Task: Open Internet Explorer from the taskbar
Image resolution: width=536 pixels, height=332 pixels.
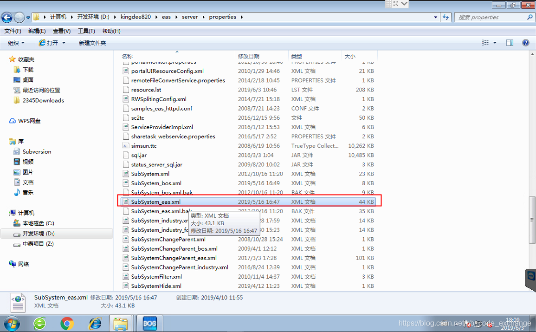Action: point(95,324)
